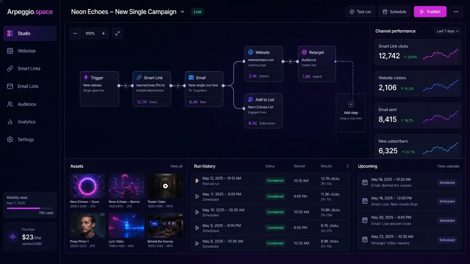
Task: Click calendar icon for May 20 event
Action: tap(365, 220)
